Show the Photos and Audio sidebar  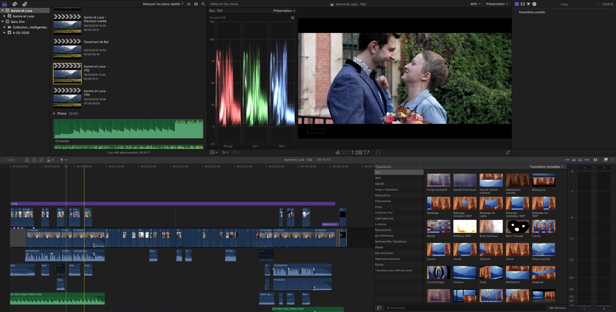pyautogui.click(x=14, y=4)
